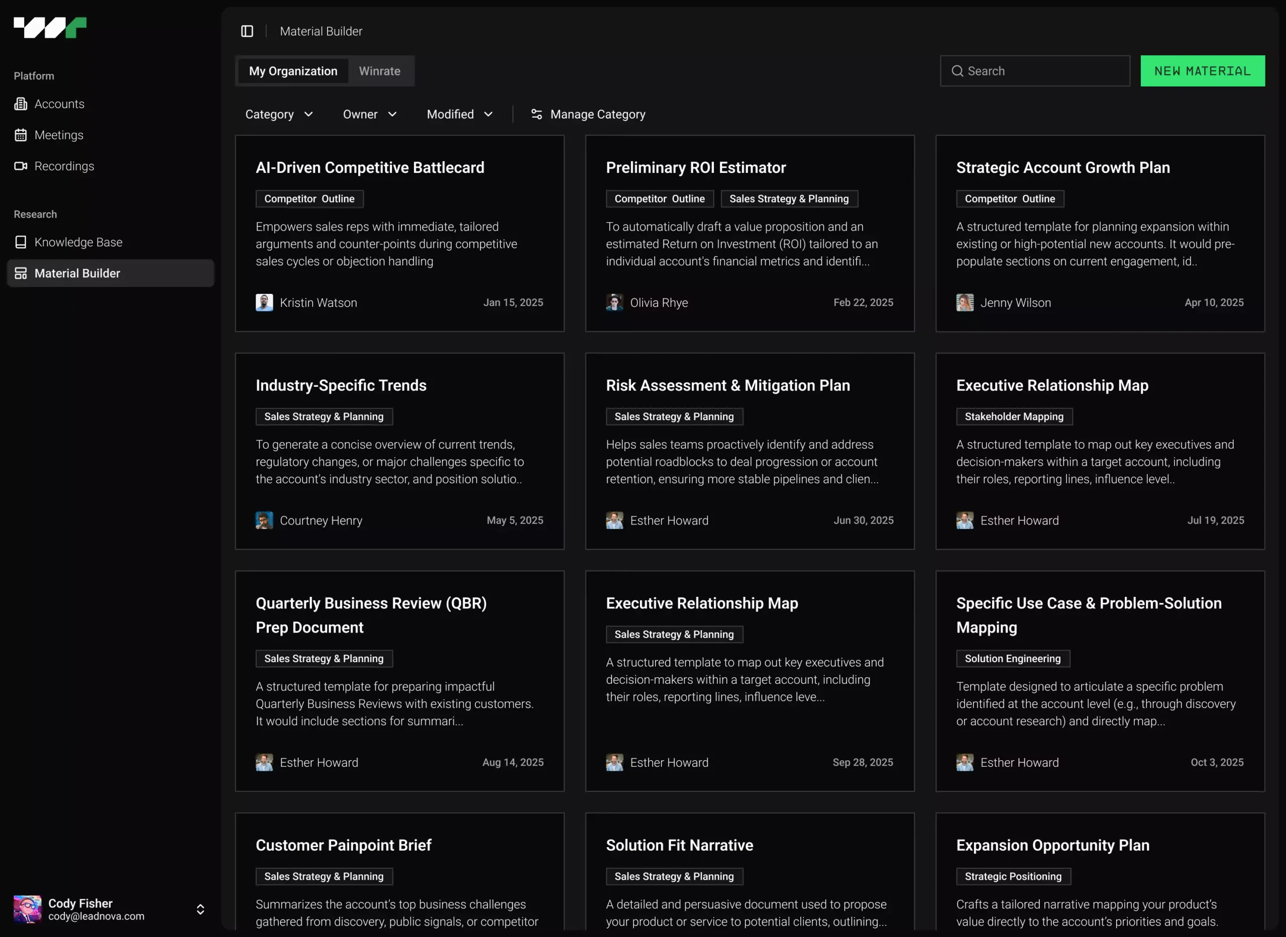
Task: Click the Stakeholder Mapping tag
Action: coord(1014,417)
